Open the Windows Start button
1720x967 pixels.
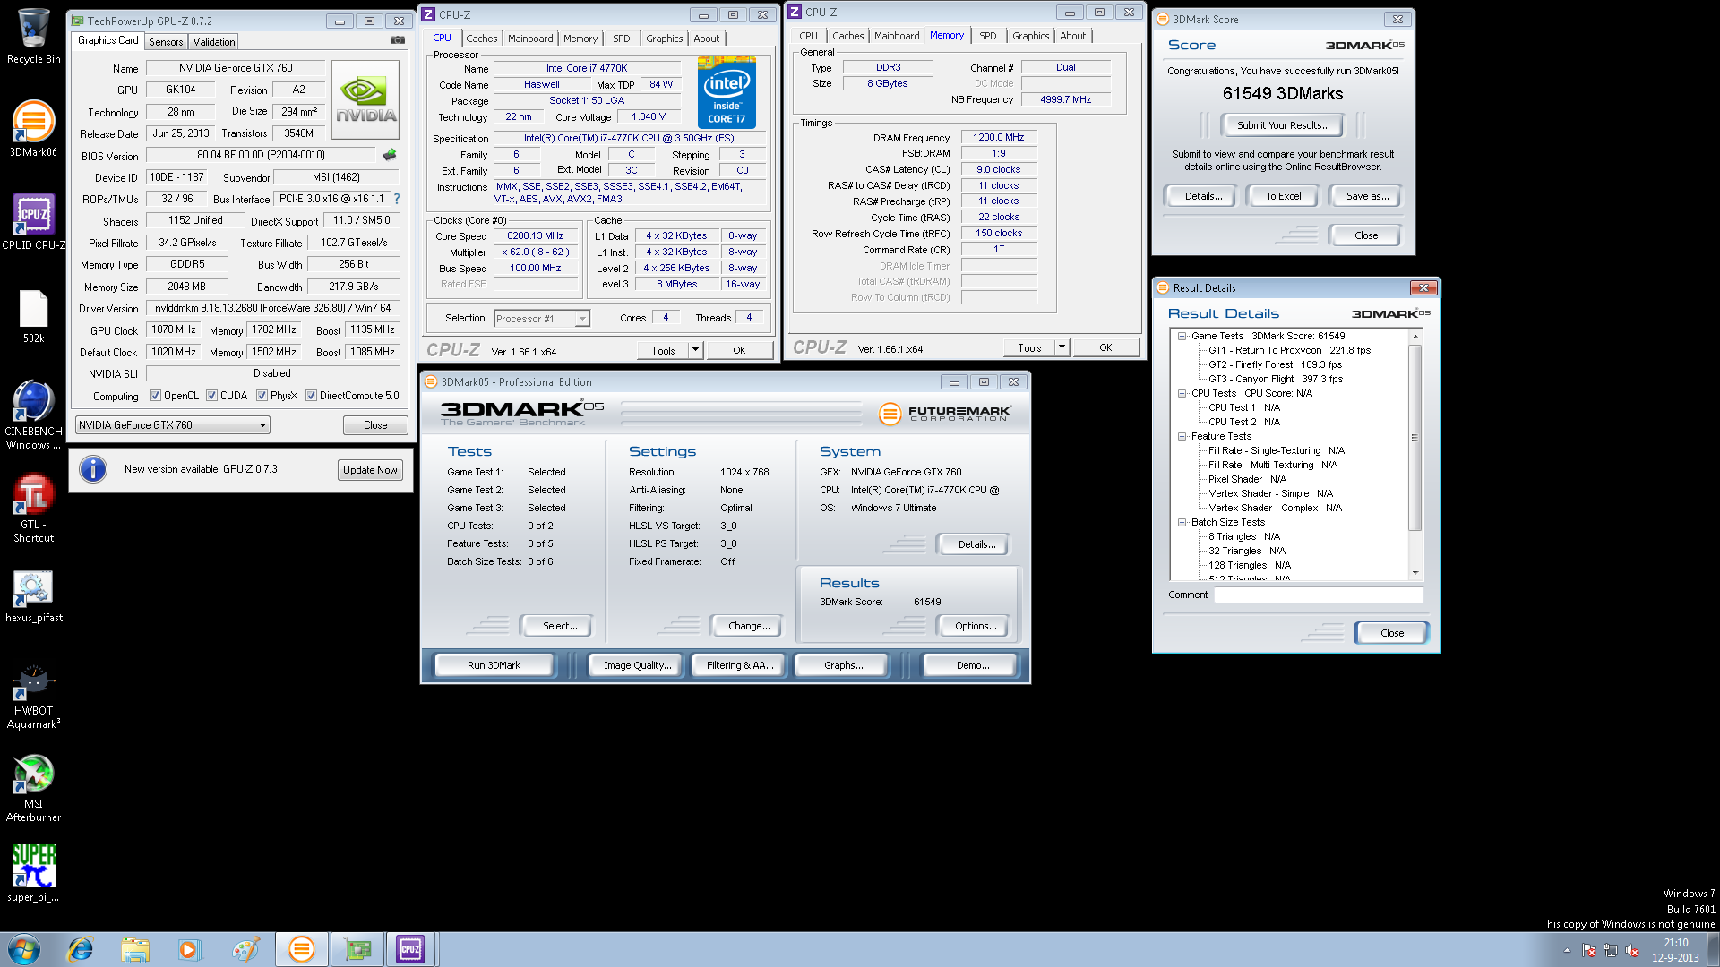pos(24,949)
